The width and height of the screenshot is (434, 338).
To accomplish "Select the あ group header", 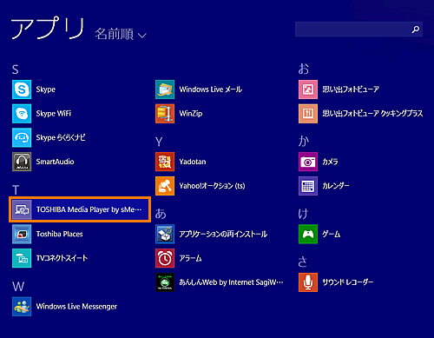I will [x=161, y=214].
